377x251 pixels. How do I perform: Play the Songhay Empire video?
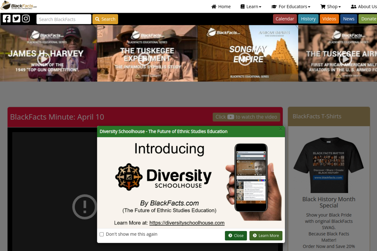pos(245,59)
